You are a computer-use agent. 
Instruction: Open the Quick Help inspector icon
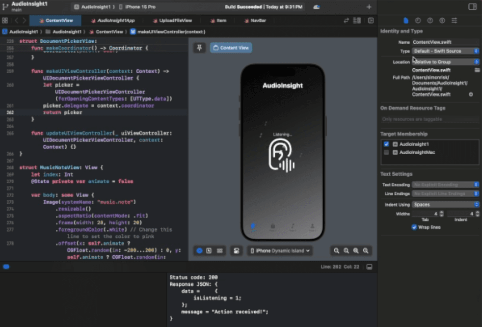click(430, 21)
